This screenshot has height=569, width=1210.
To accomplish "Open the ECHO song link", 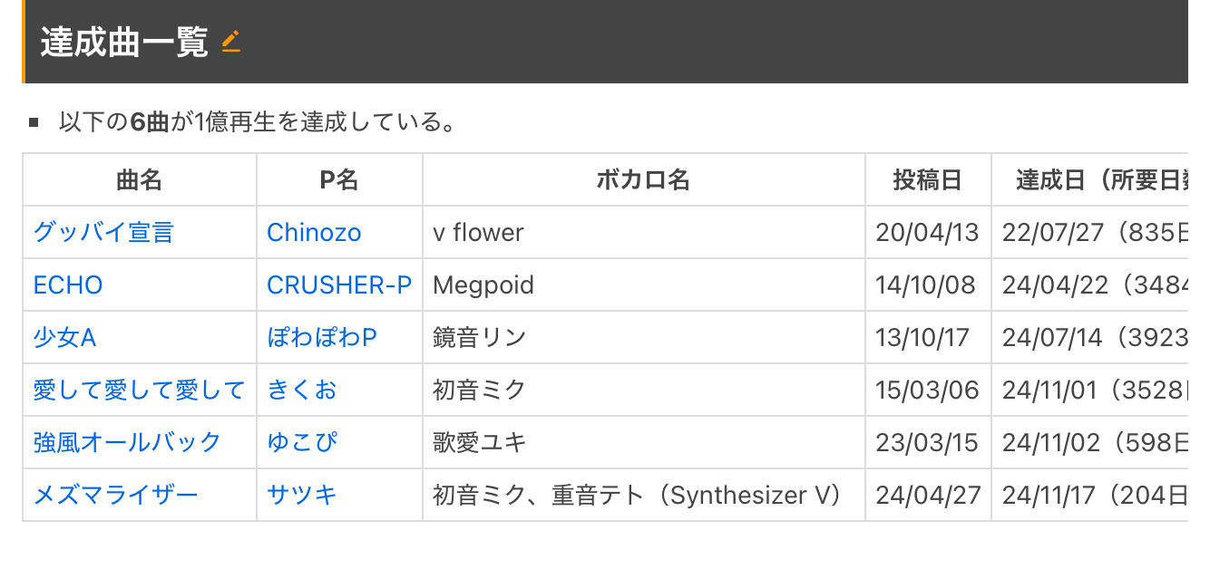I will point(68,285).
